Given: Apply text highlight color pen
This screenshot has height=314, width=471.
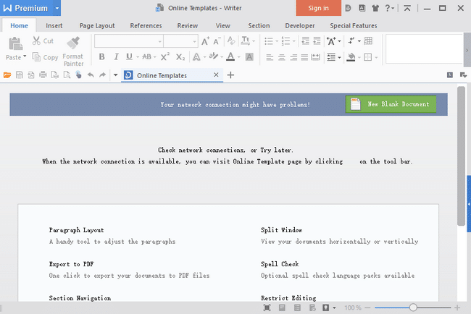Looking at the screenshot, I should (x=214, y=56).
